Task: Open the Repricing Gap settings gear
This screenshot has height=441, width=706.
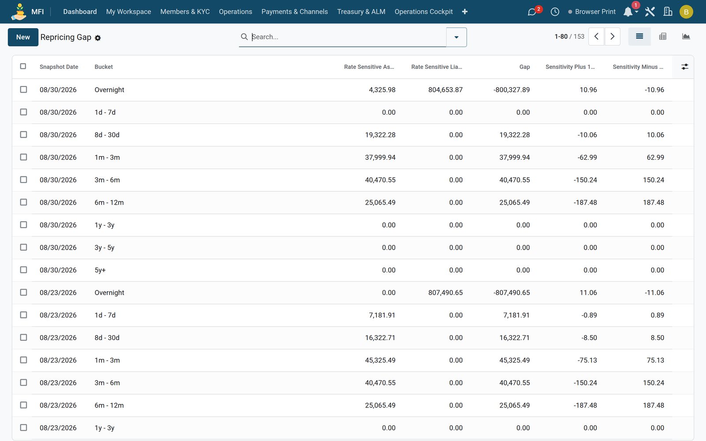Action: pyautogui.click(x=98, y=38)
